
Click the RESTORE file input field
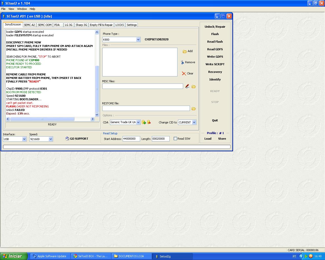(x=146, y=108)
